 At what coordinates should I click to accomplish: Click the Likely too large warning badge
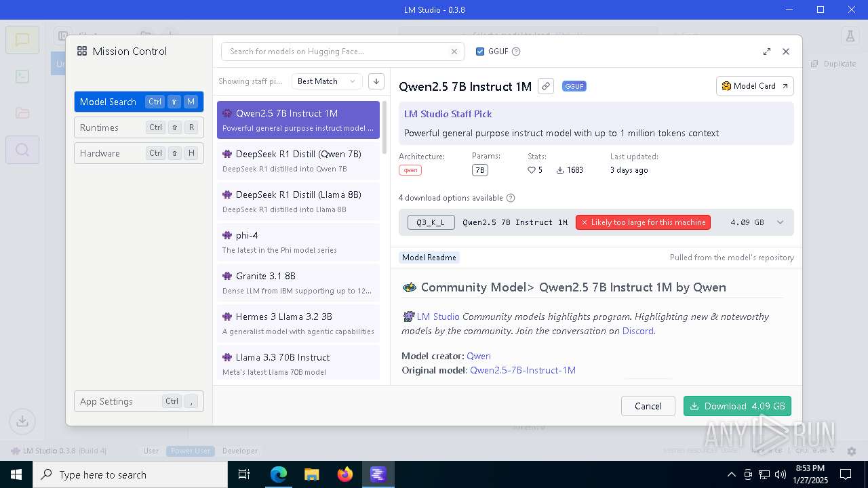point(643,222)
